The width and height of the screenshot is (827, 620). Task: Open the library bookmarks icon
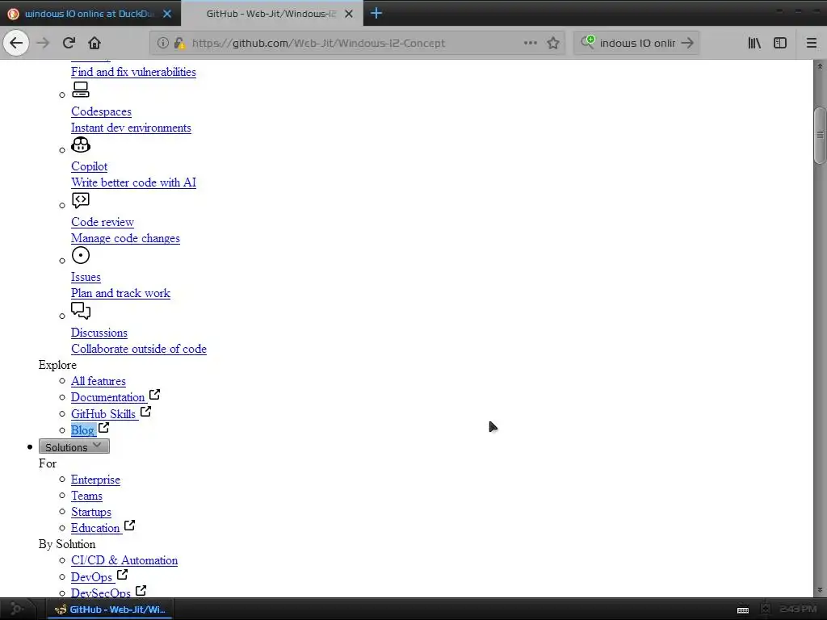755,43
